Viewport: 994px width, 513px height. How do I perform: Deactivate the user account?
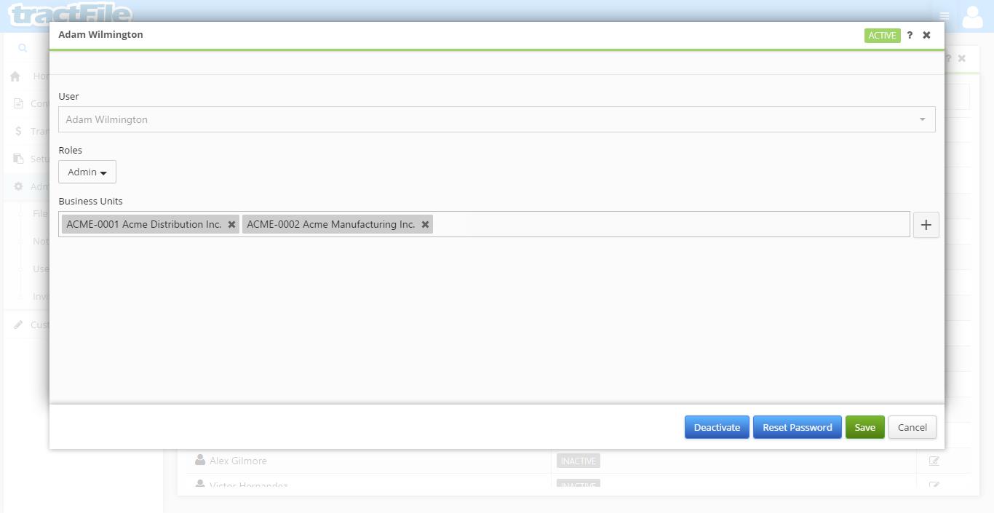(717, 427)
